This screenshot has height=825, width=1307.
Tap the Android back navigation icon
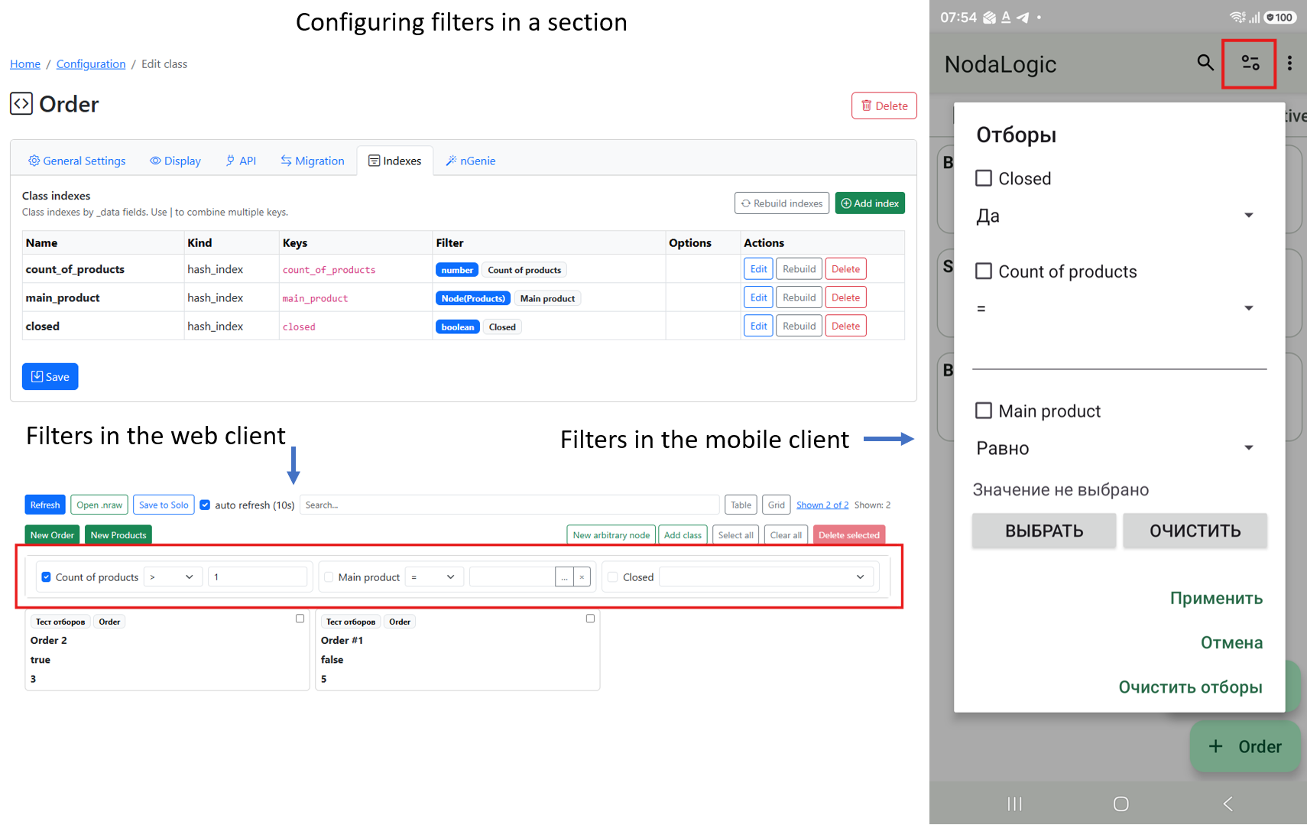click(1228, 804)
